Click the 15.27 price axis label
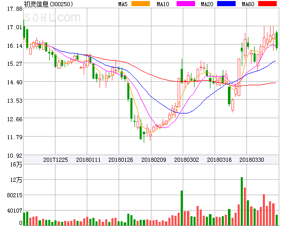This screenshot has height=226, width=308. (x=15, y=64)
